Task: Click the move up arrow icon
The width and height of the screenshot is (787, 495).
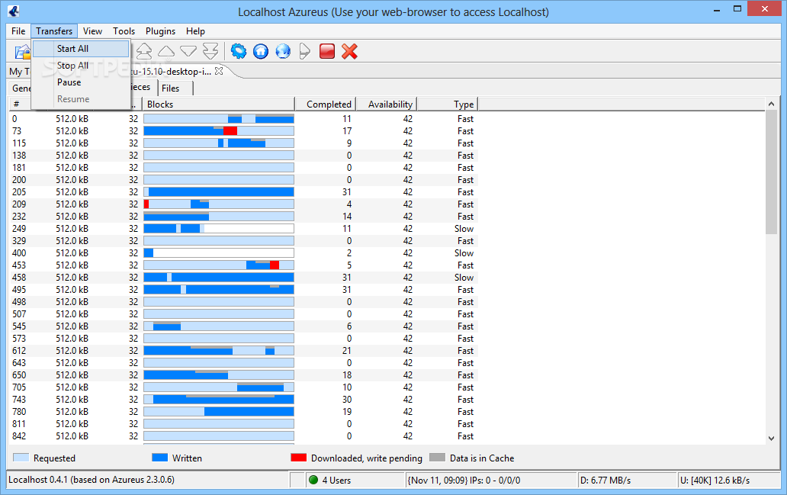Action: pyautogui.click(x=166, y=50)
